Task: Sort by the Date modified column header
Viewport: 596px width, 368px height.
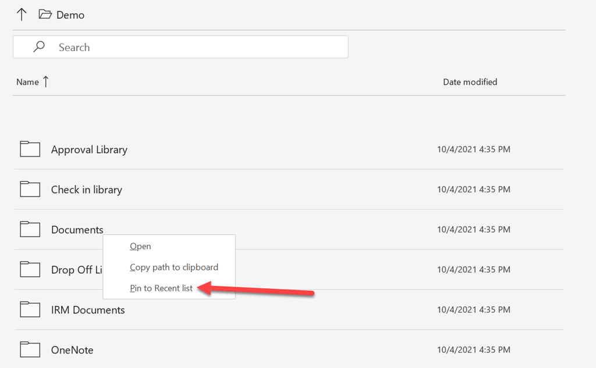Action: pos(470,82)
